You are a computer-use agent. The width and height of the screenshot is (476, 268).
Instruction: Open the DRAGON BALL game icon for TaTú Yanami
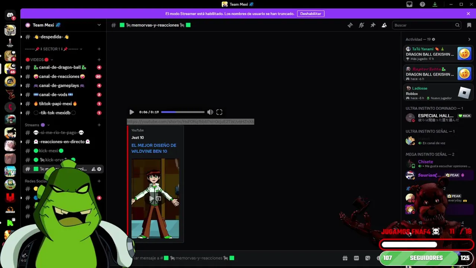click(464, 54)
